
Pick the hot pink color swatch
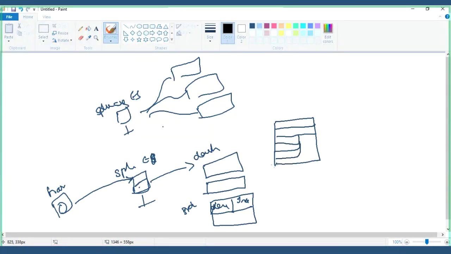[x=274, y=26]
